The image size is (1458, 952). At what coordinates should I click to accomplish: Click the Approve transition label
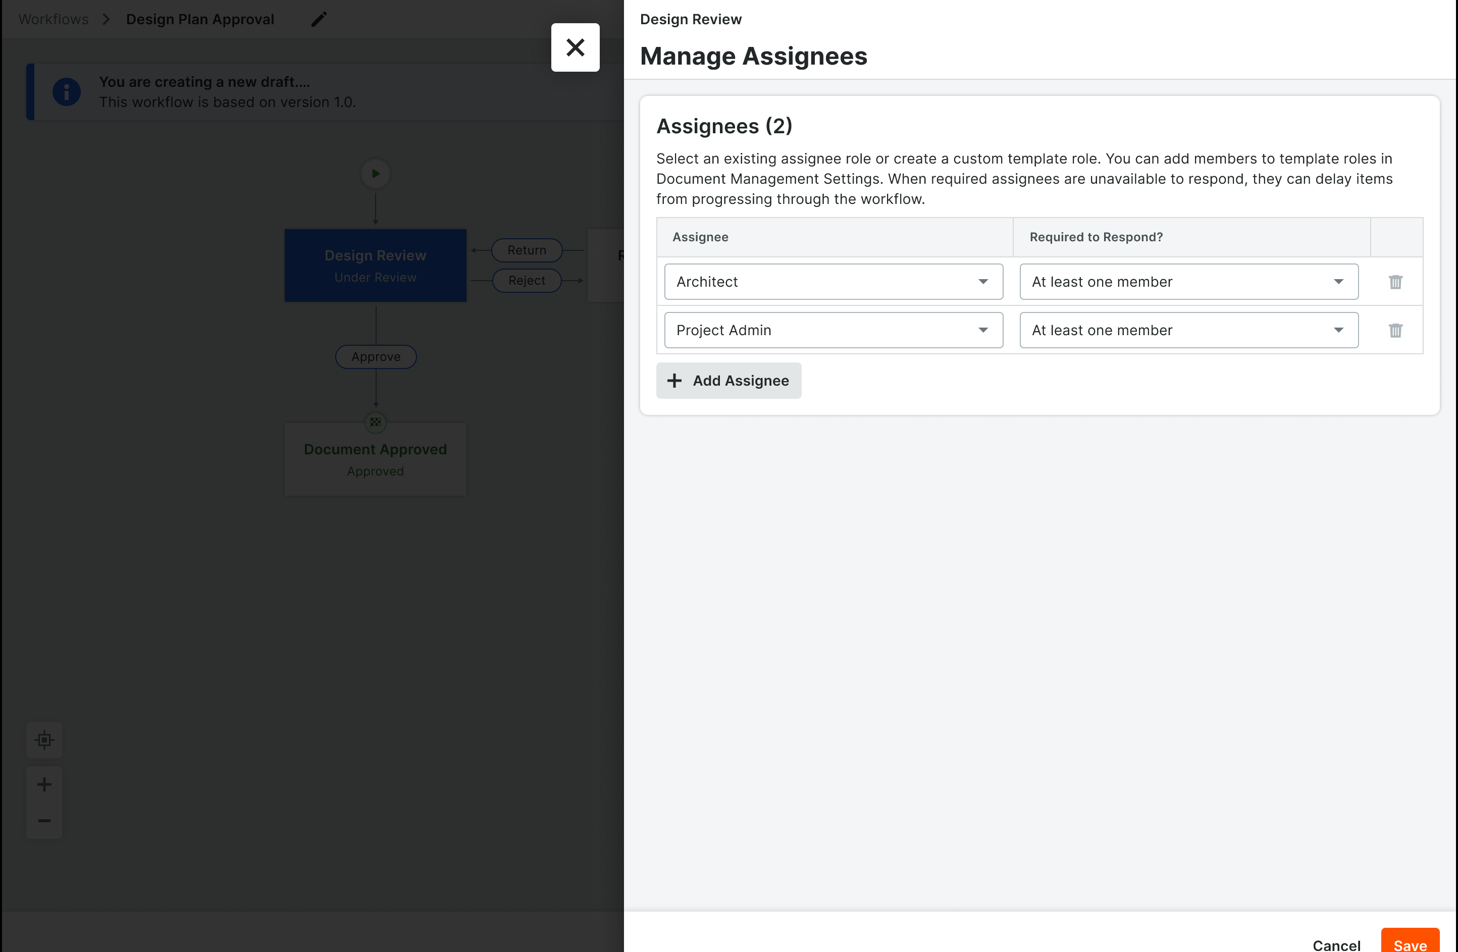pyautogui.click(x=375, y=356)
